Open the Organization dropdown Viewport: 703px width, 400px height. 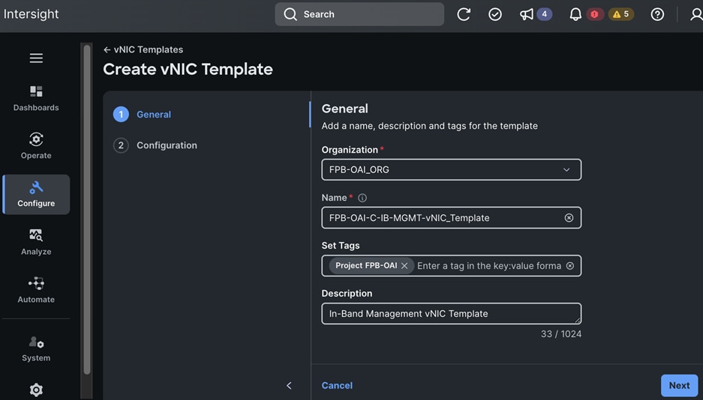click(452, 169)
